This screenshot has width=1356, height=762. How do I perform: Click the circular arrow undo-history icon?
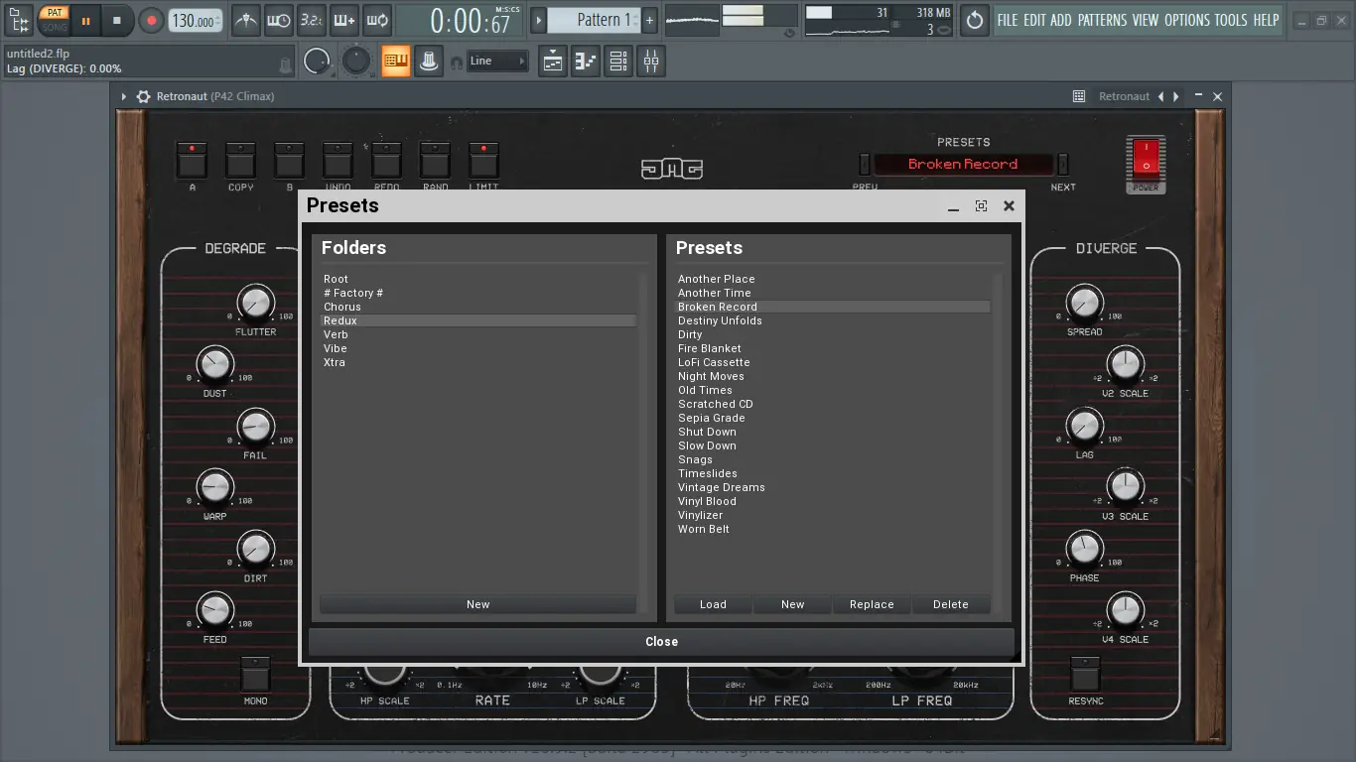975,20
